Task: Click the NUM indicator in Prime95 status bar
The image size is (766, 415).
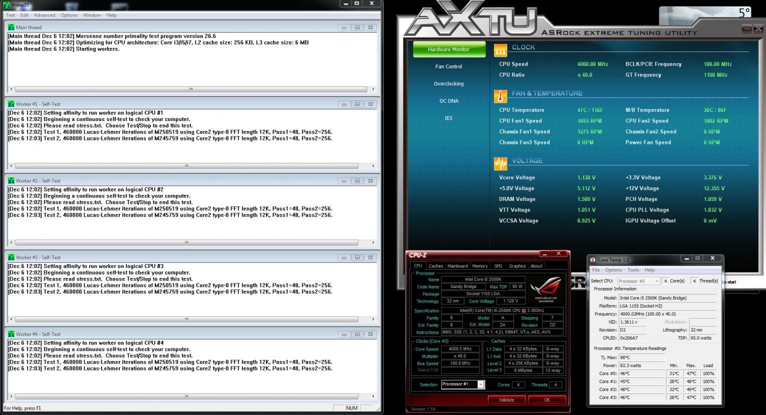Action: tap(352, 408)
